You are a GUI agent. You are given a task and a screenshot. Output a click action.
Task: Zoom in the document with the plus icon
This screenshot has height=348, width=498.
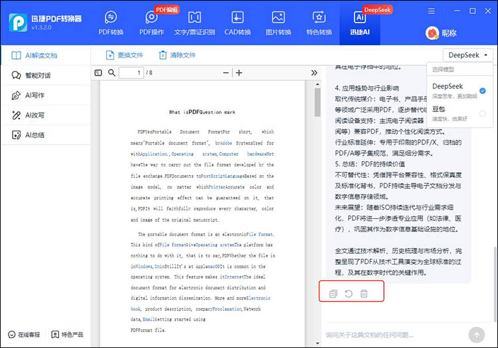click(239, 72)
